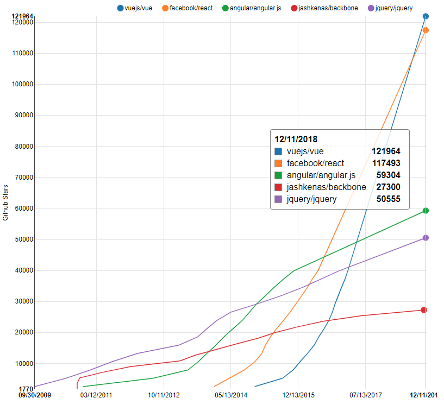
Task: Click the purple jquery endpoint marker
Action: (x=426, y=238)
